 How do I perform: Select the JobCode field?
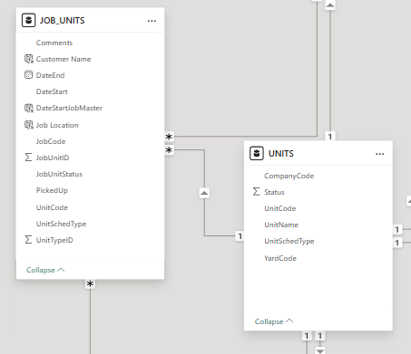pos(51,141)
